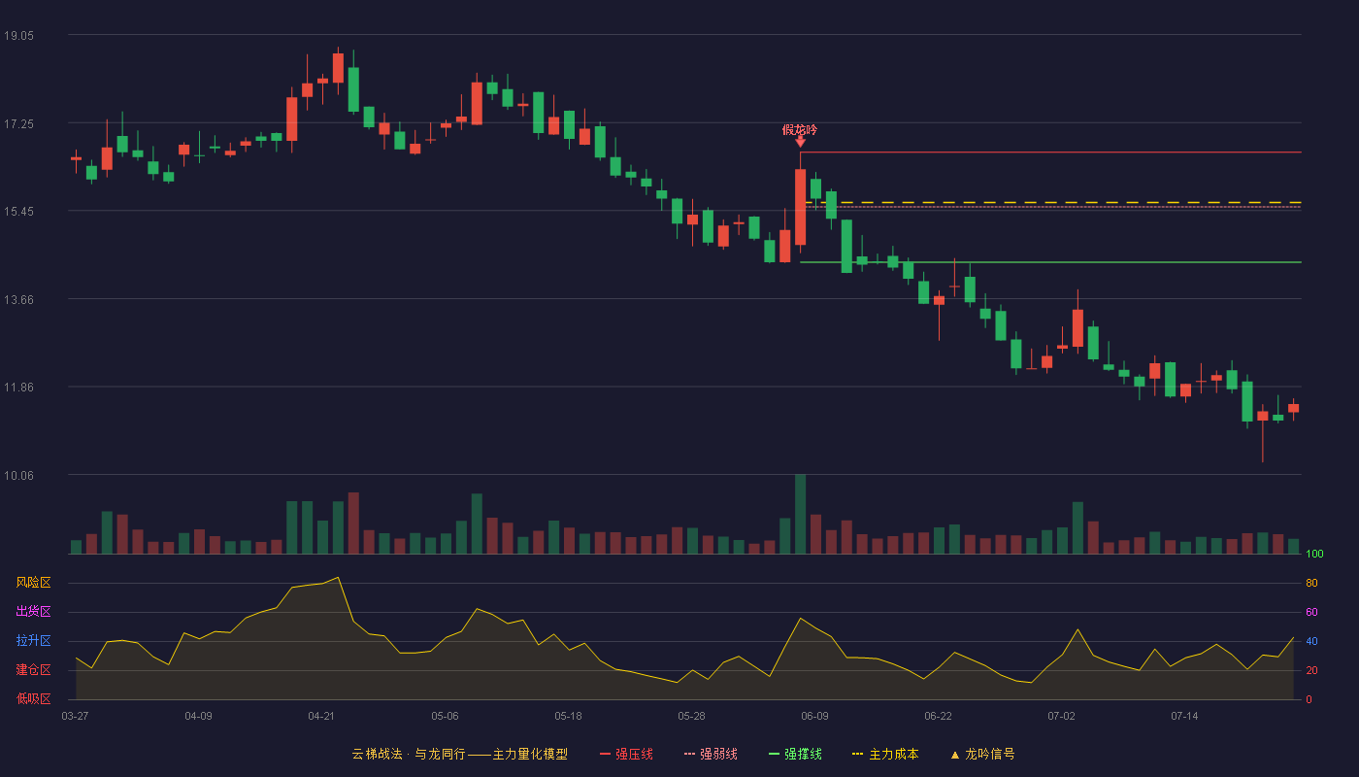This screenshot has height=777, width=1359.
Task: Click the 19.05 price axis label
Action: coord(18,35)
